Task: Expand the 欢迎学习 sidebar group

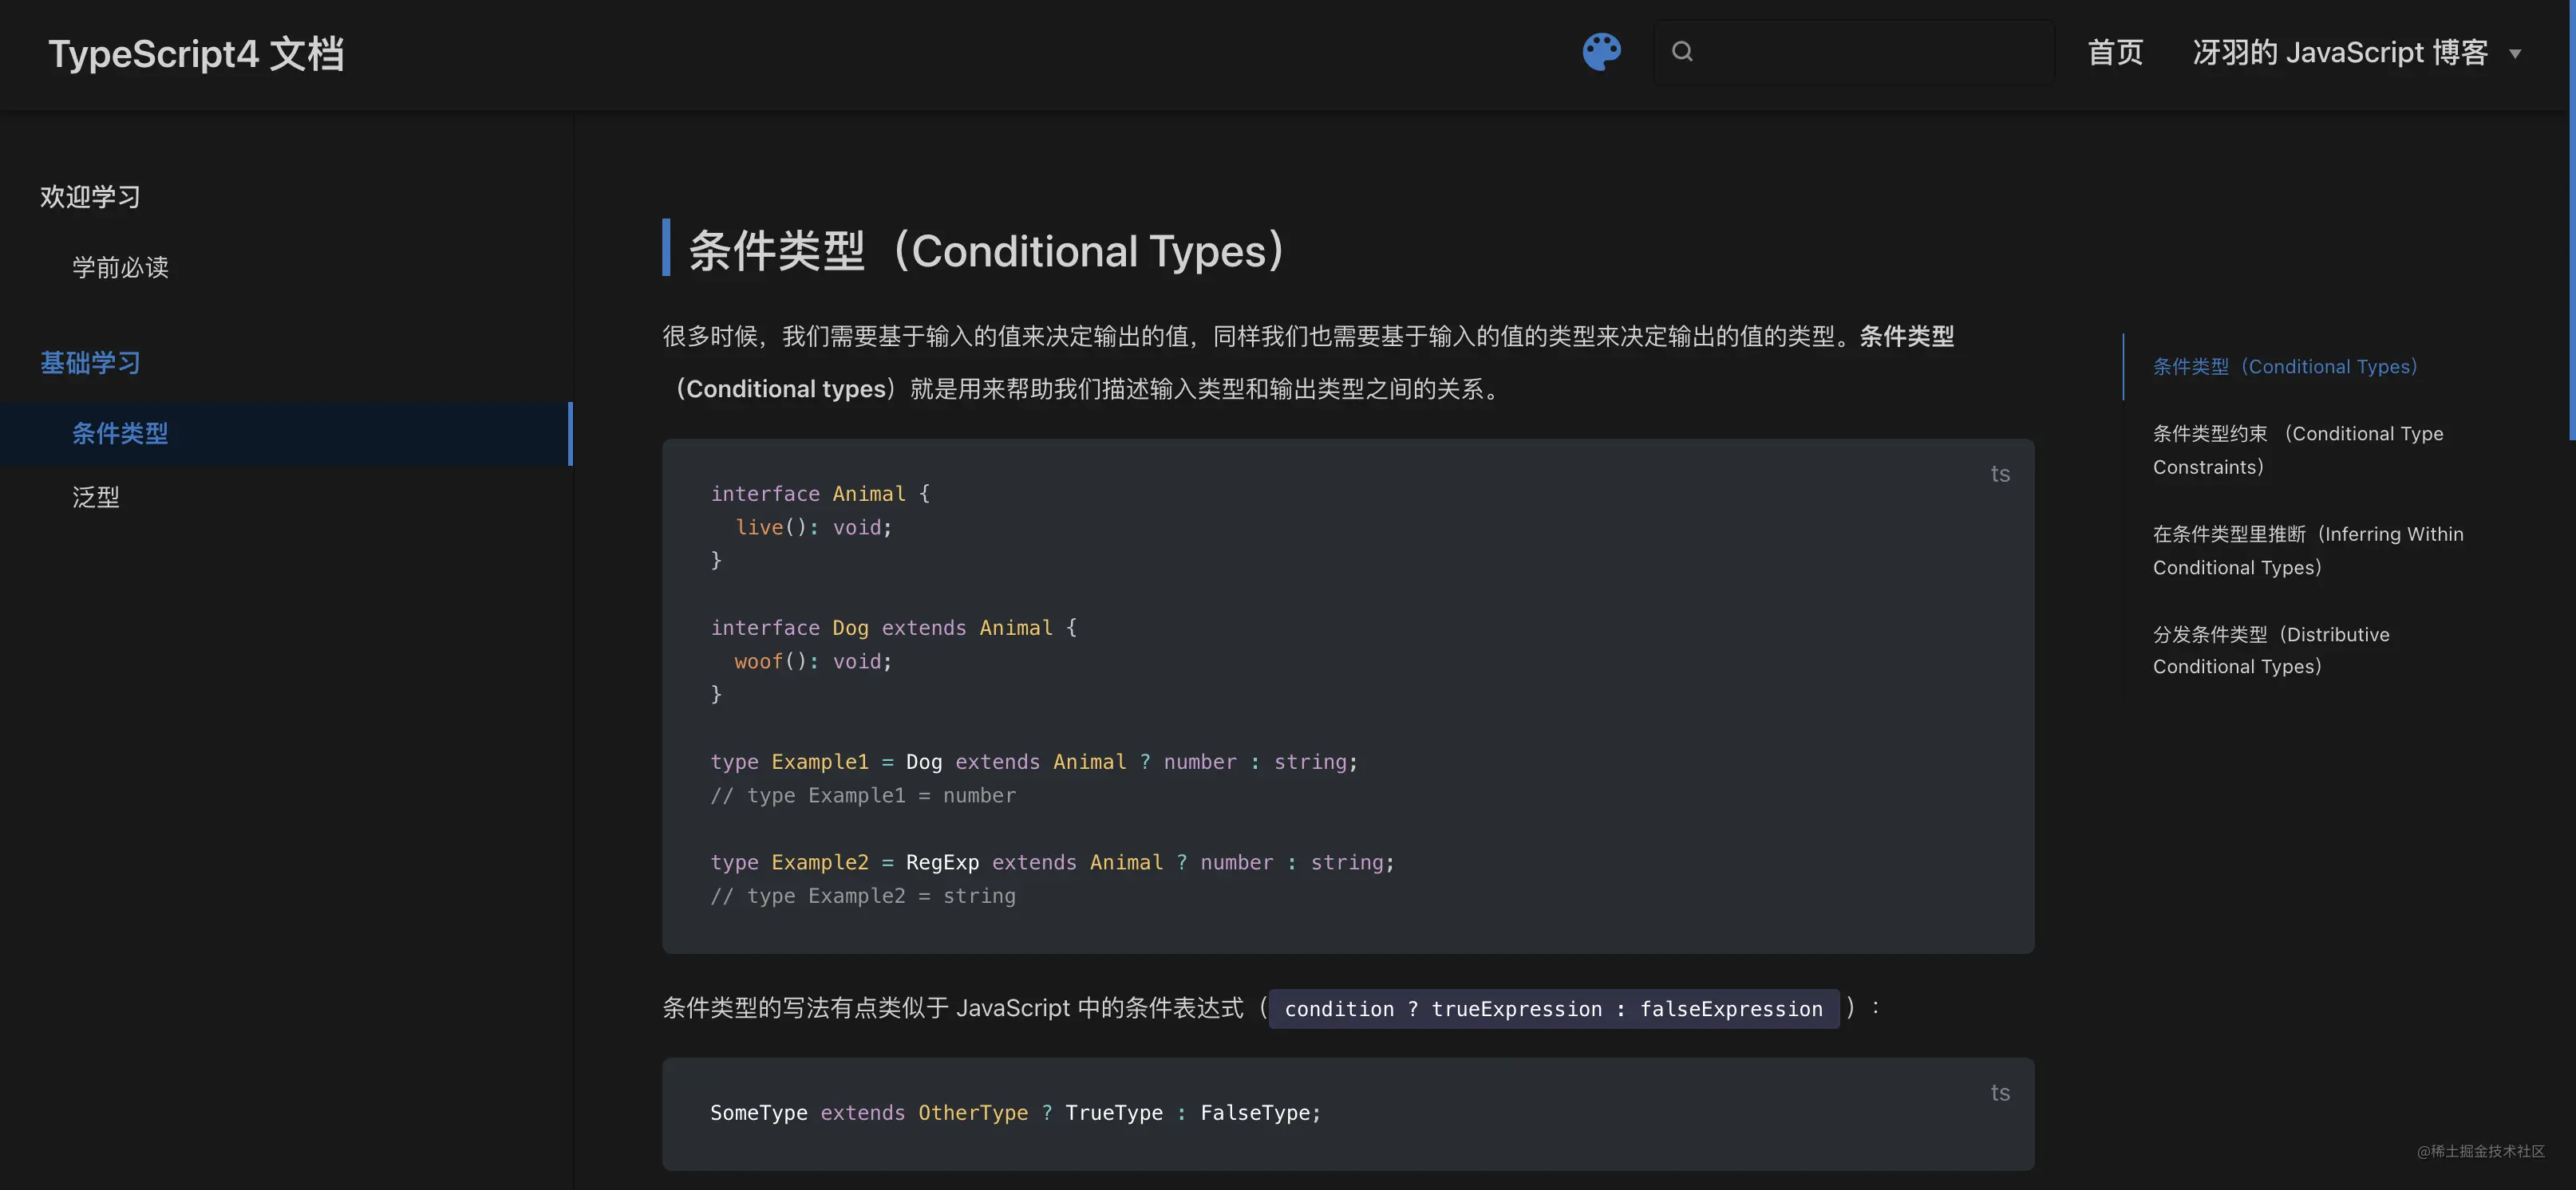Action: point(90,197)
